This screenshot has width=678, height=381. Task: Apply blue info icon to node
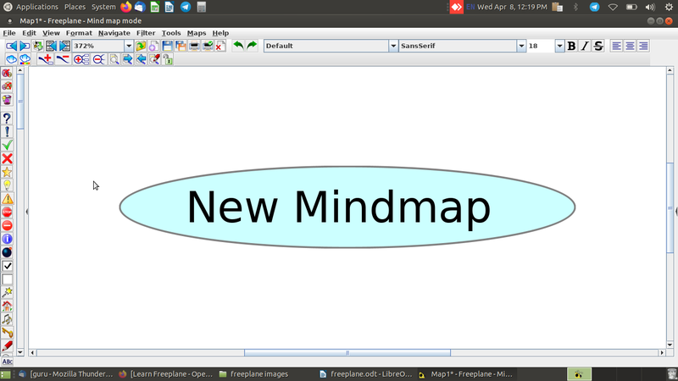pos(7,239)
